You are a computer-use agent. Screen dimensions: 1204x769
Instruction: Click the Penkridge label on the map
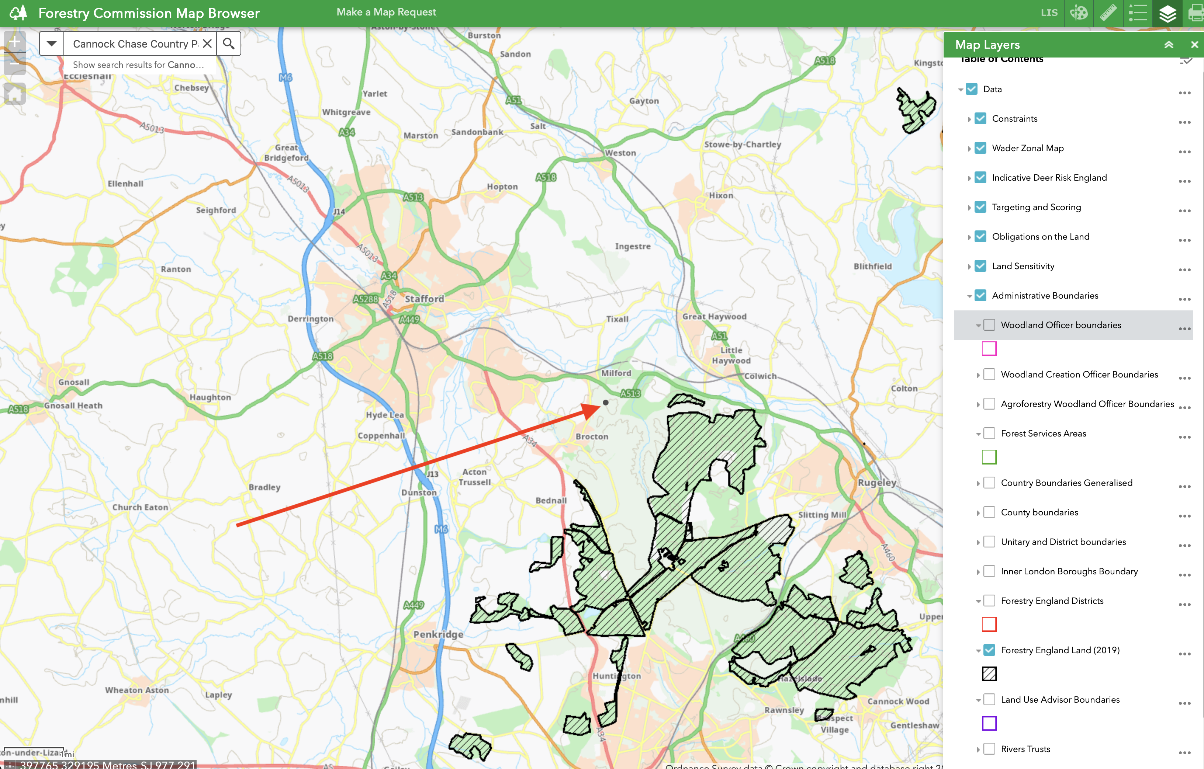tap(438, 634)
